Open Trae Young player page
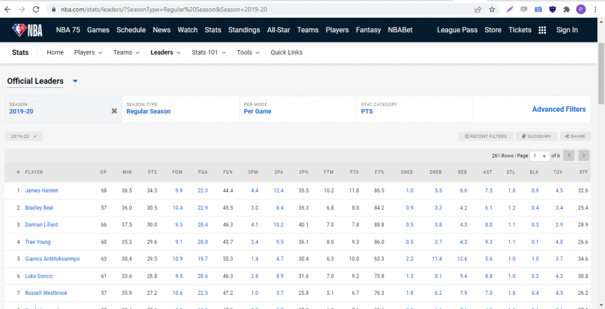This screenshot has height=309, width=605. point(38,242)
